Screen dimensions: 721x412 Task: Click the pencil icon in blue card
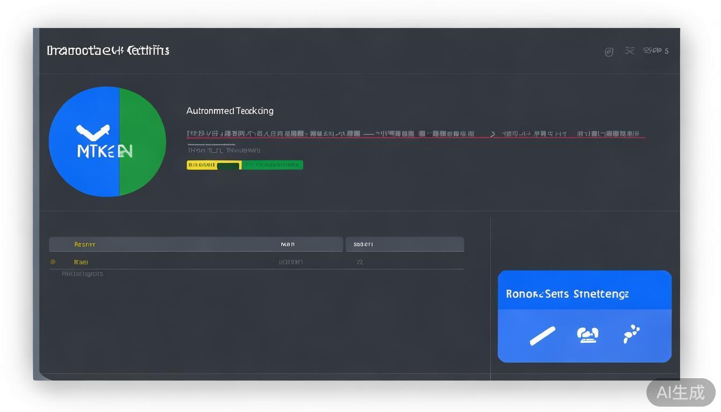coord(542,336)
